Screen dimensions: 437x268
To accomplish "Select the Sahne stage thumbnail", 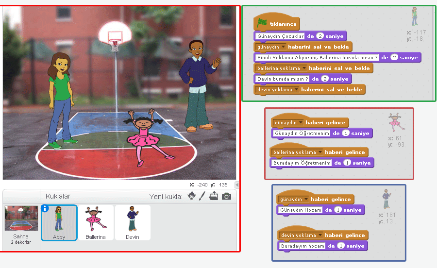I will (21, 218).
